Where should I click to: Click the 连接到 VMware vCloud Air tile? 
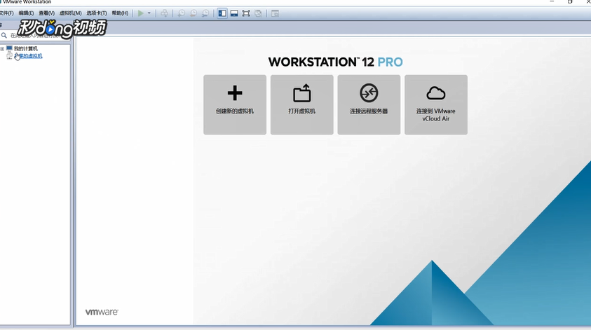pos(436,104)
